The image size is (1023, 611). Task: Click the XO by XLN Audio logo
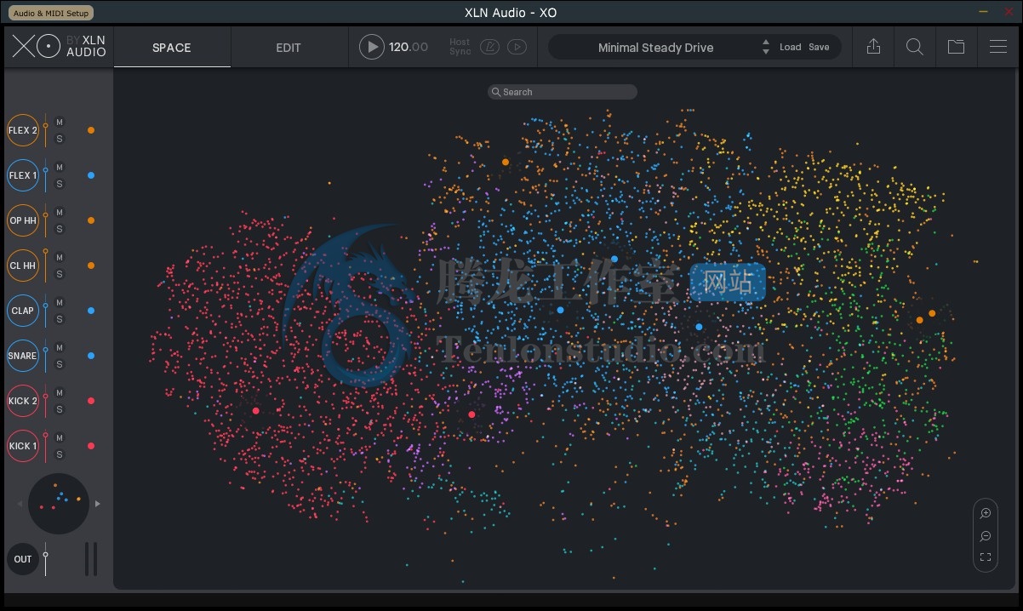click(x=59, y=46)
